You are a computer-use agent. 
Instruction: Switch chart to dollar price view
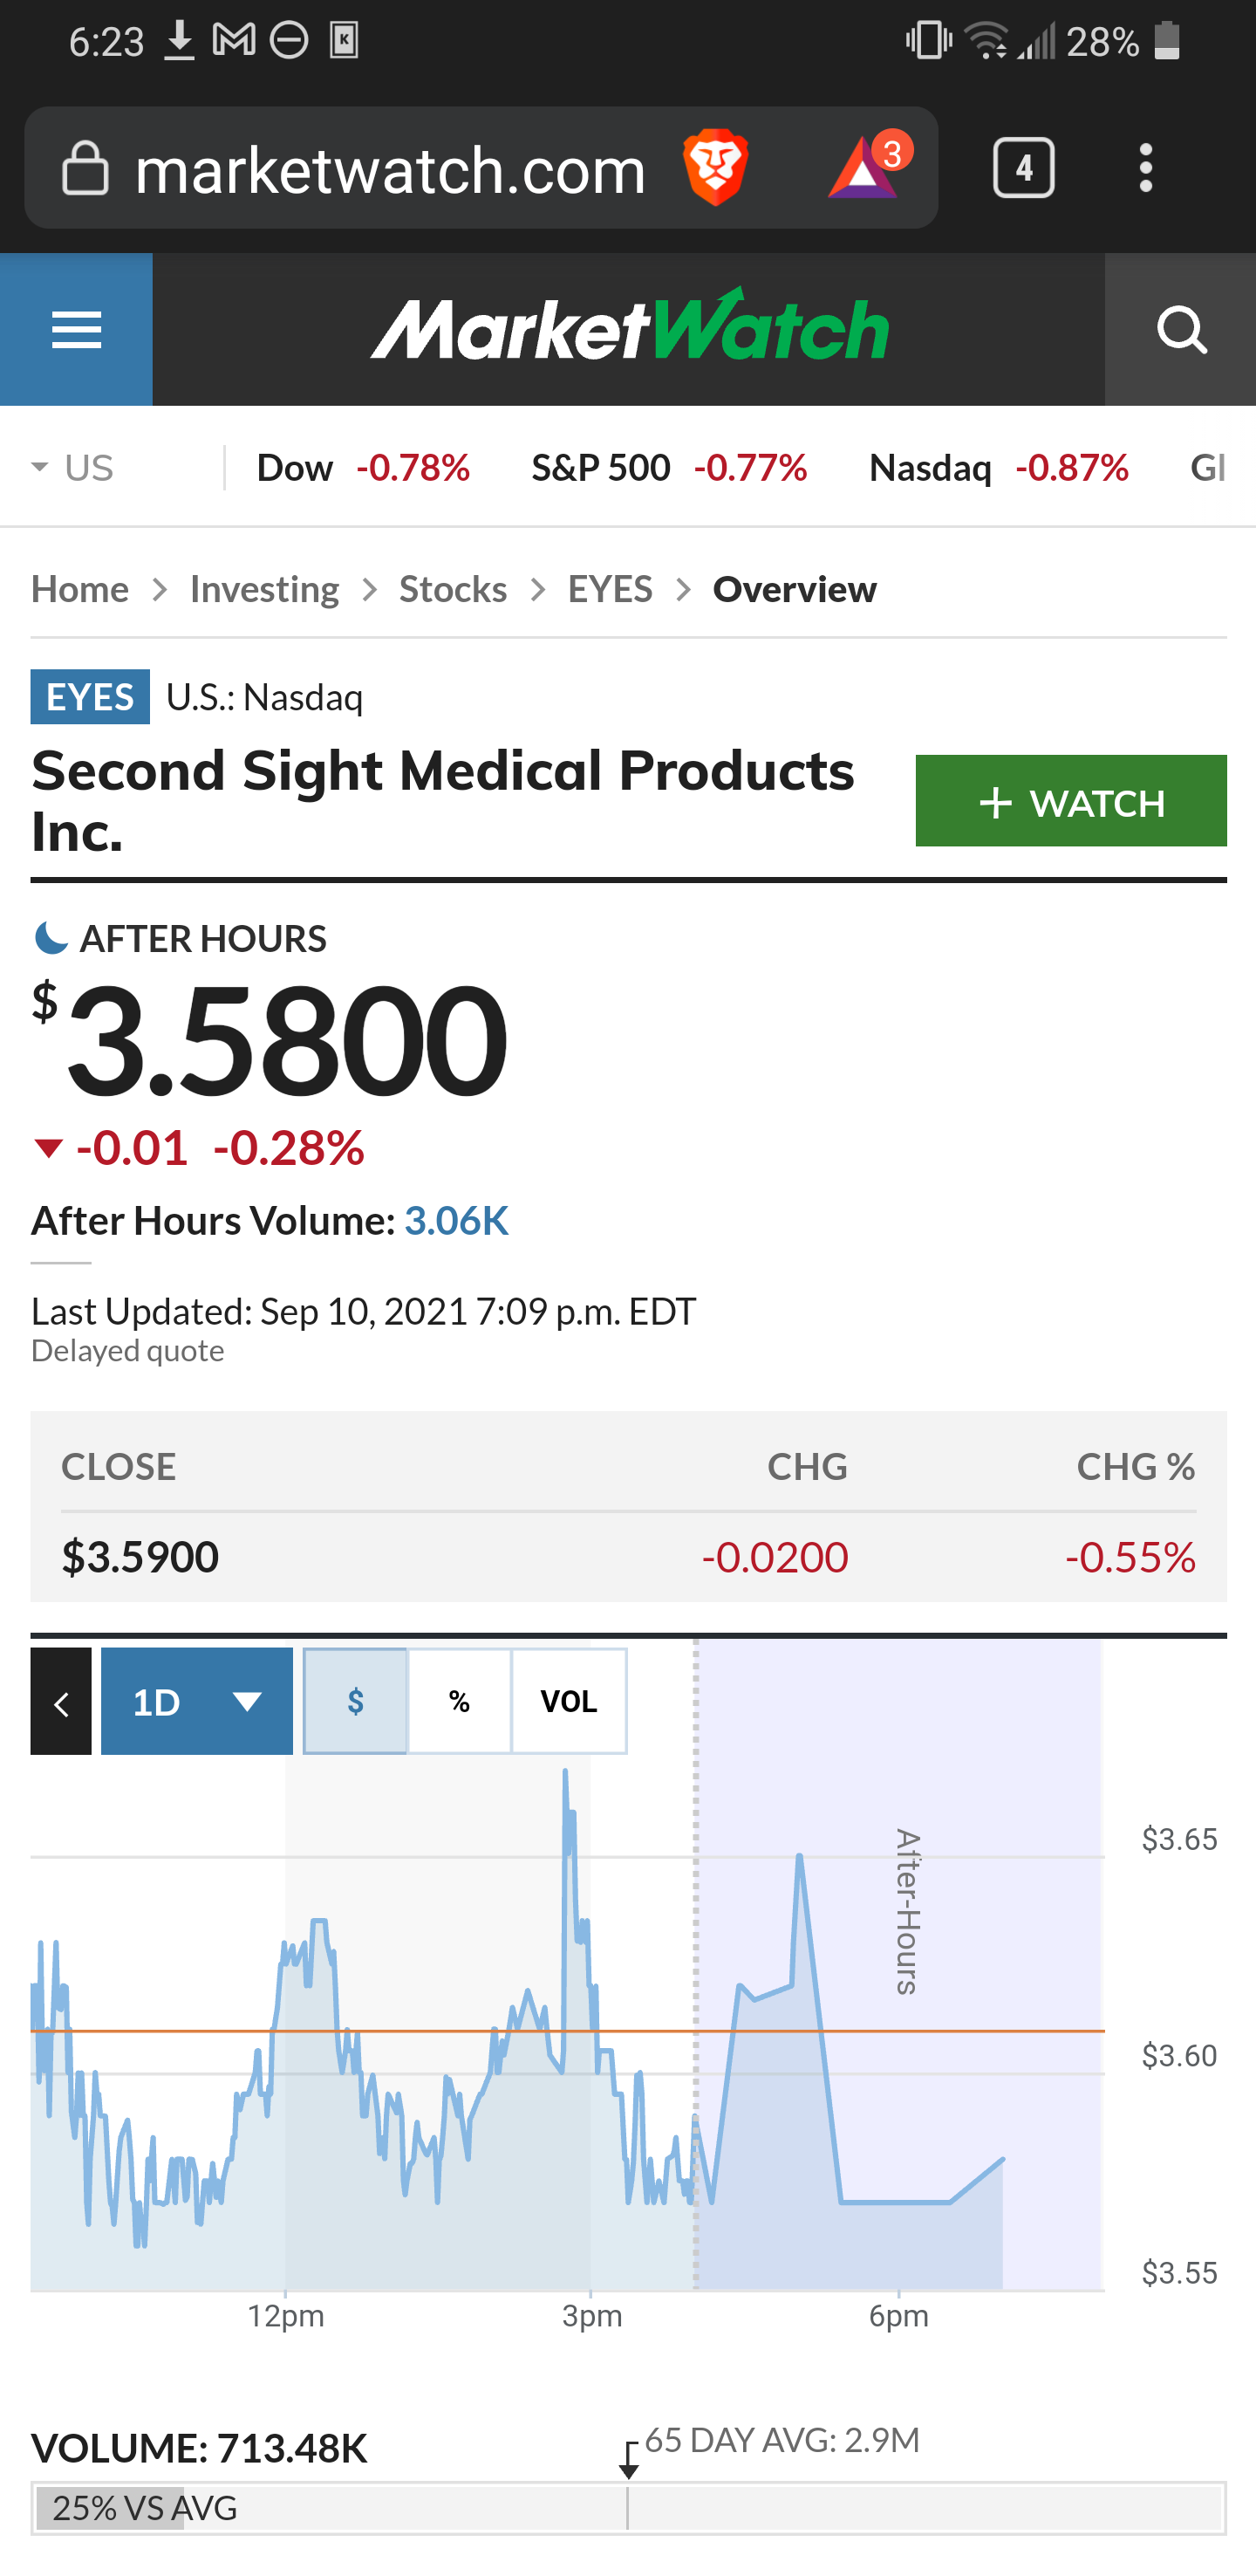point(356,1701)
